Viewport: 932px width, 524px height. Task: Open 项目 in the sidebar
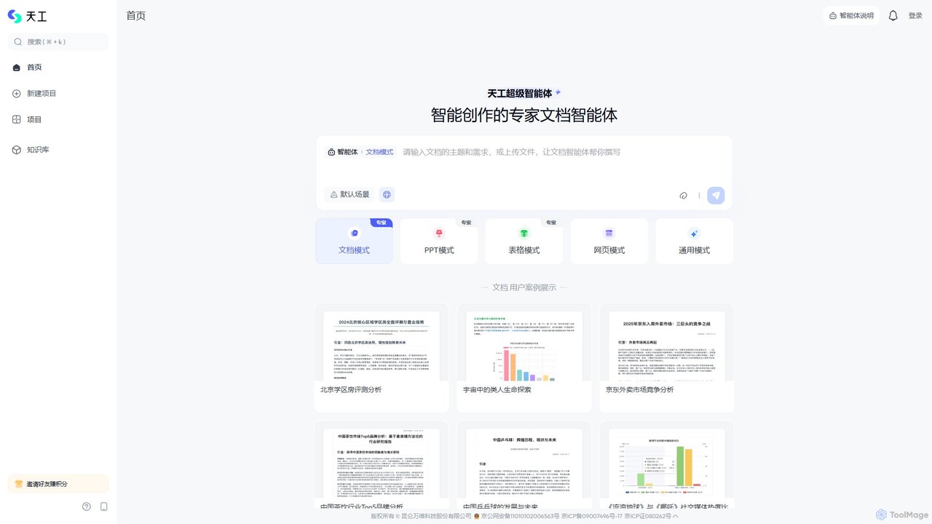[x=58, y=119]
